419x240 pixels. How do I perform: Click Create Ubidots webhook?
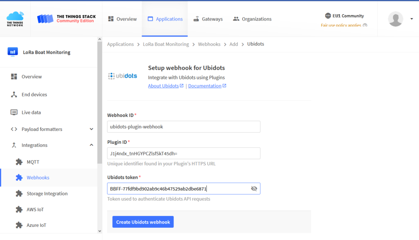tap(143, 222)
